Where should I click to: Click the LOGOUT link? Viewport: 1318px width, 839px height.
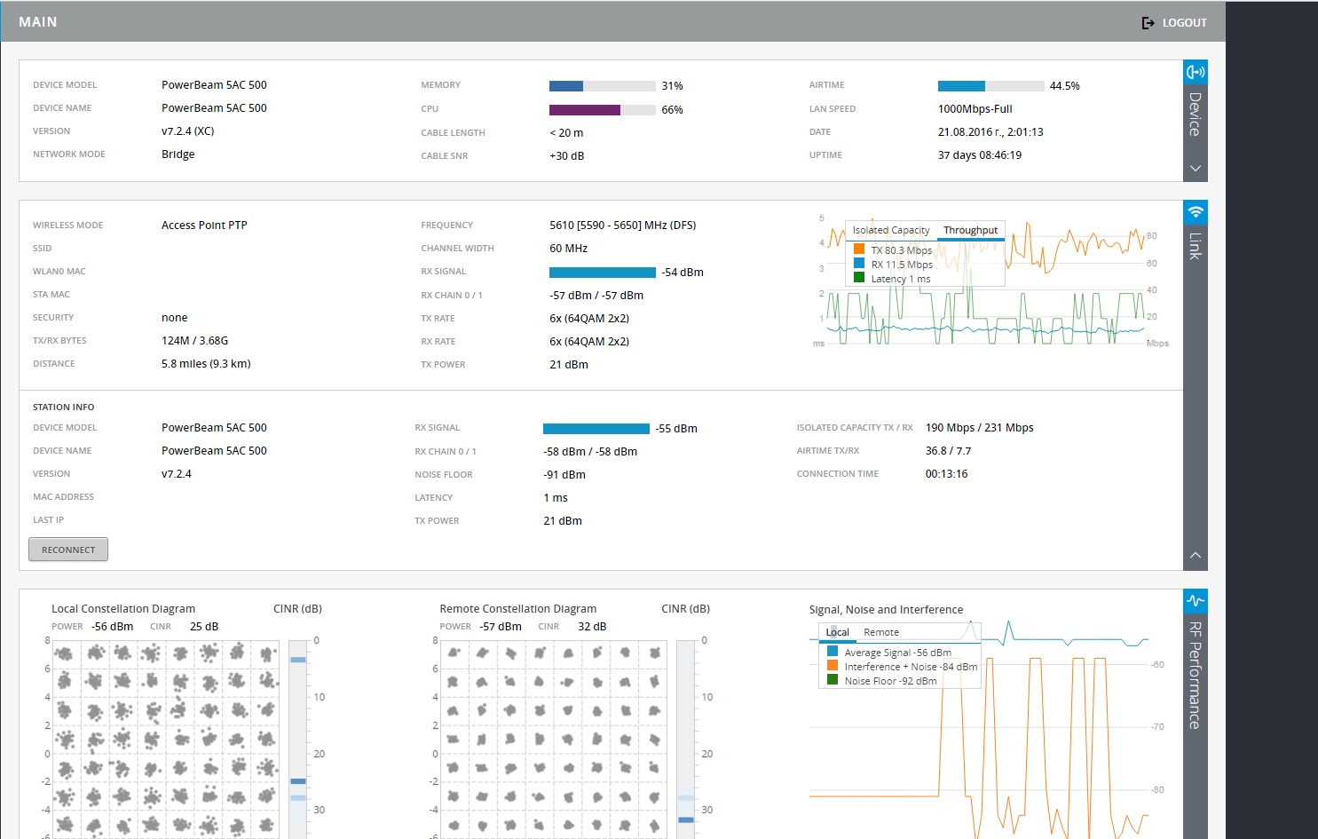[1184, 23]
